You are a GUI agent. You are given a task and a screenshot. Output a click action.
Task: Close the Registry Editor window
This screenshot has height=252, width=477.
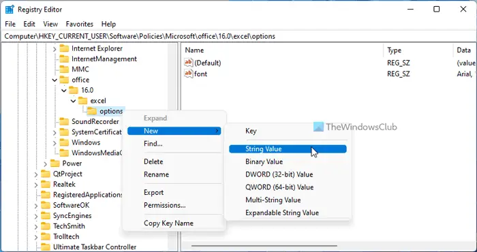[x=463, y=10]
